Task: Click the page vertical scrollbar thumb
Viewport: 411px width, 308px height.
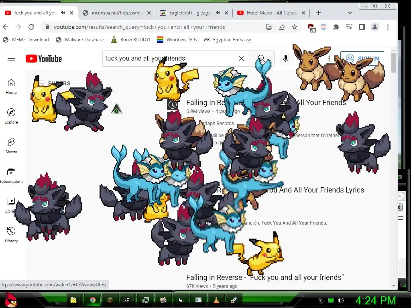Action: 393,63
